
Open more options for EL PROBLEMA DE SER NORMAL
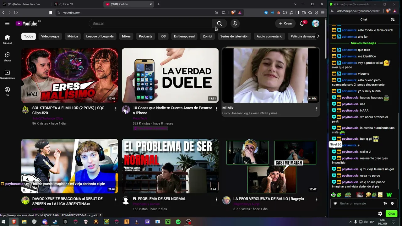tap(216, 199)
